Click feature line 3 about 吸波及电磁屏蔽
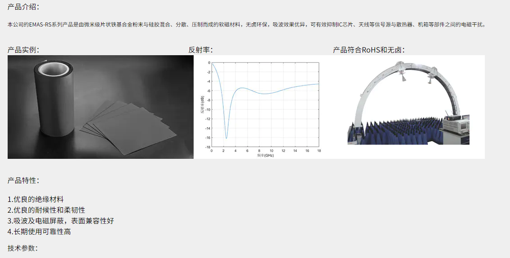The image size is (510, 258). 61,221
